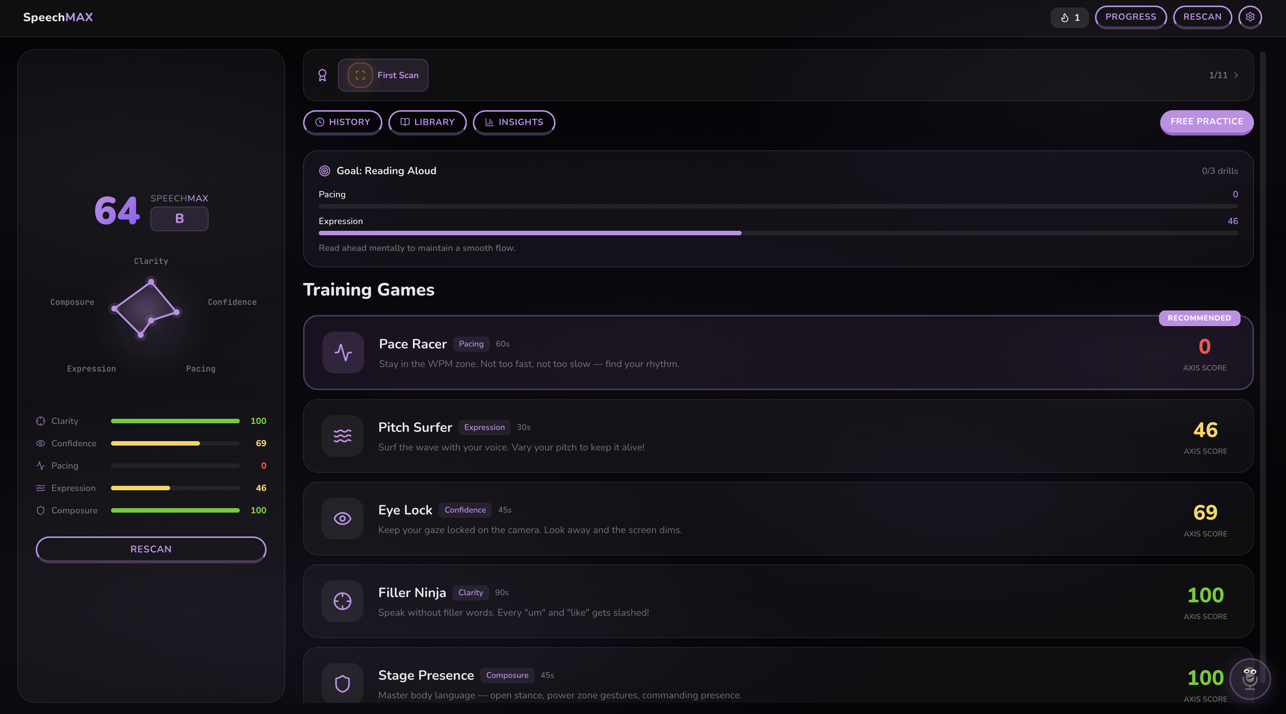Click the Eye Lock eye icon
This screenshot has height=714, width=1286.
pos(343,518)
